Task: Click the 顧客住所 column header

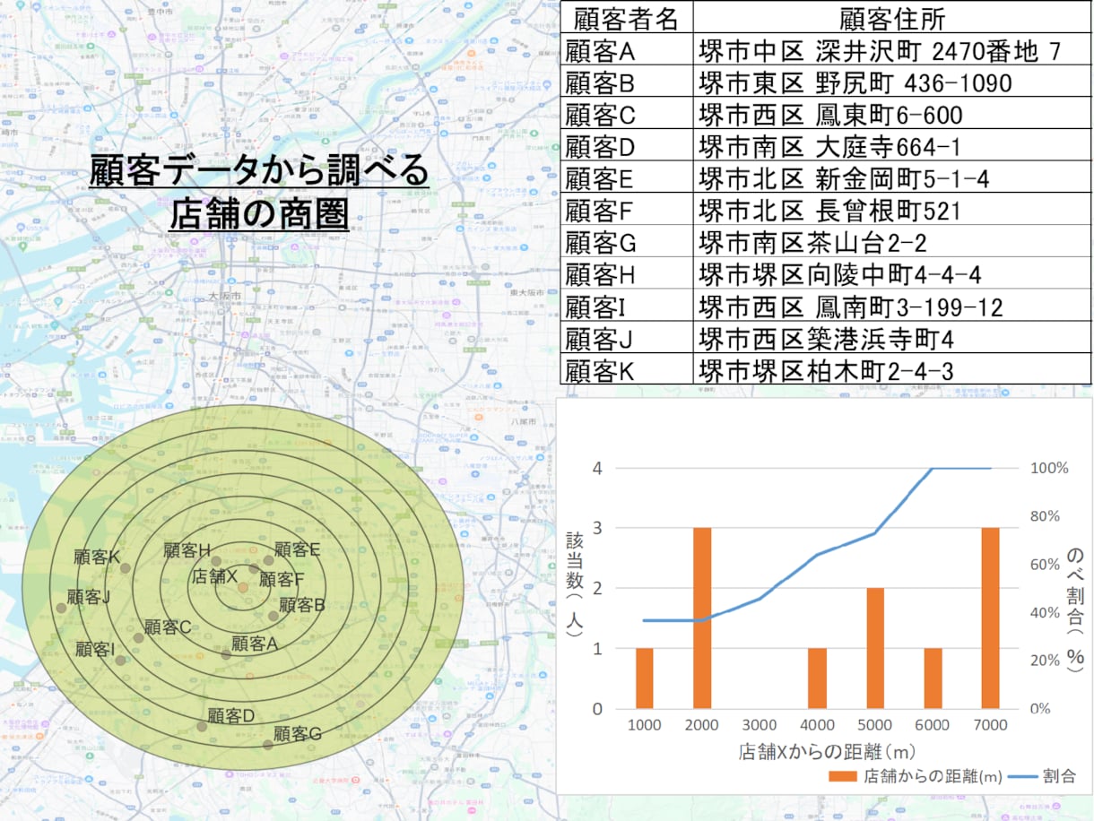Action: click(x=892, y=18)
